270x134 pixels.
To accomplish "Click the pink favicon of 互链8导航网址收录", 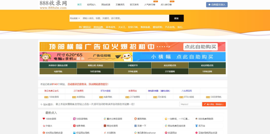I will click(x=196, y=133).
